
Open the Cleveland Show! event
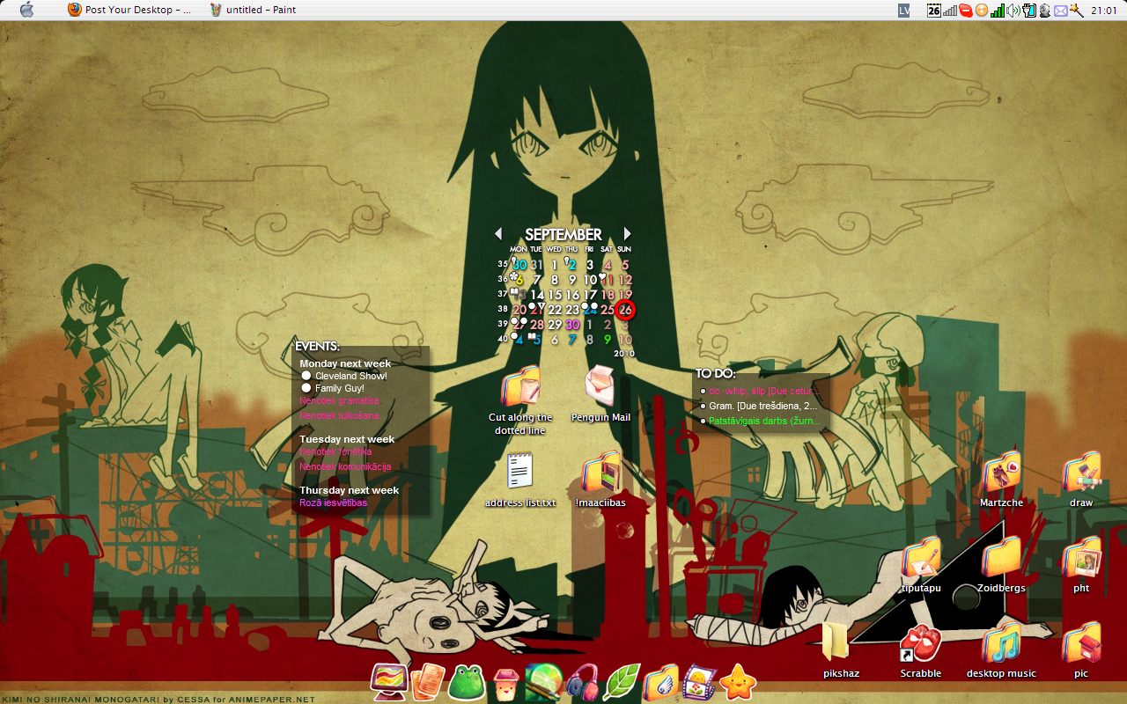click(351, 376)
